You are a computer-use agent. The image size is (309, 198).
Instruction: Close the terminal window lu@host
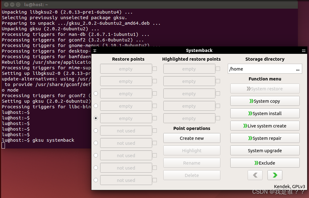[6, 4]
